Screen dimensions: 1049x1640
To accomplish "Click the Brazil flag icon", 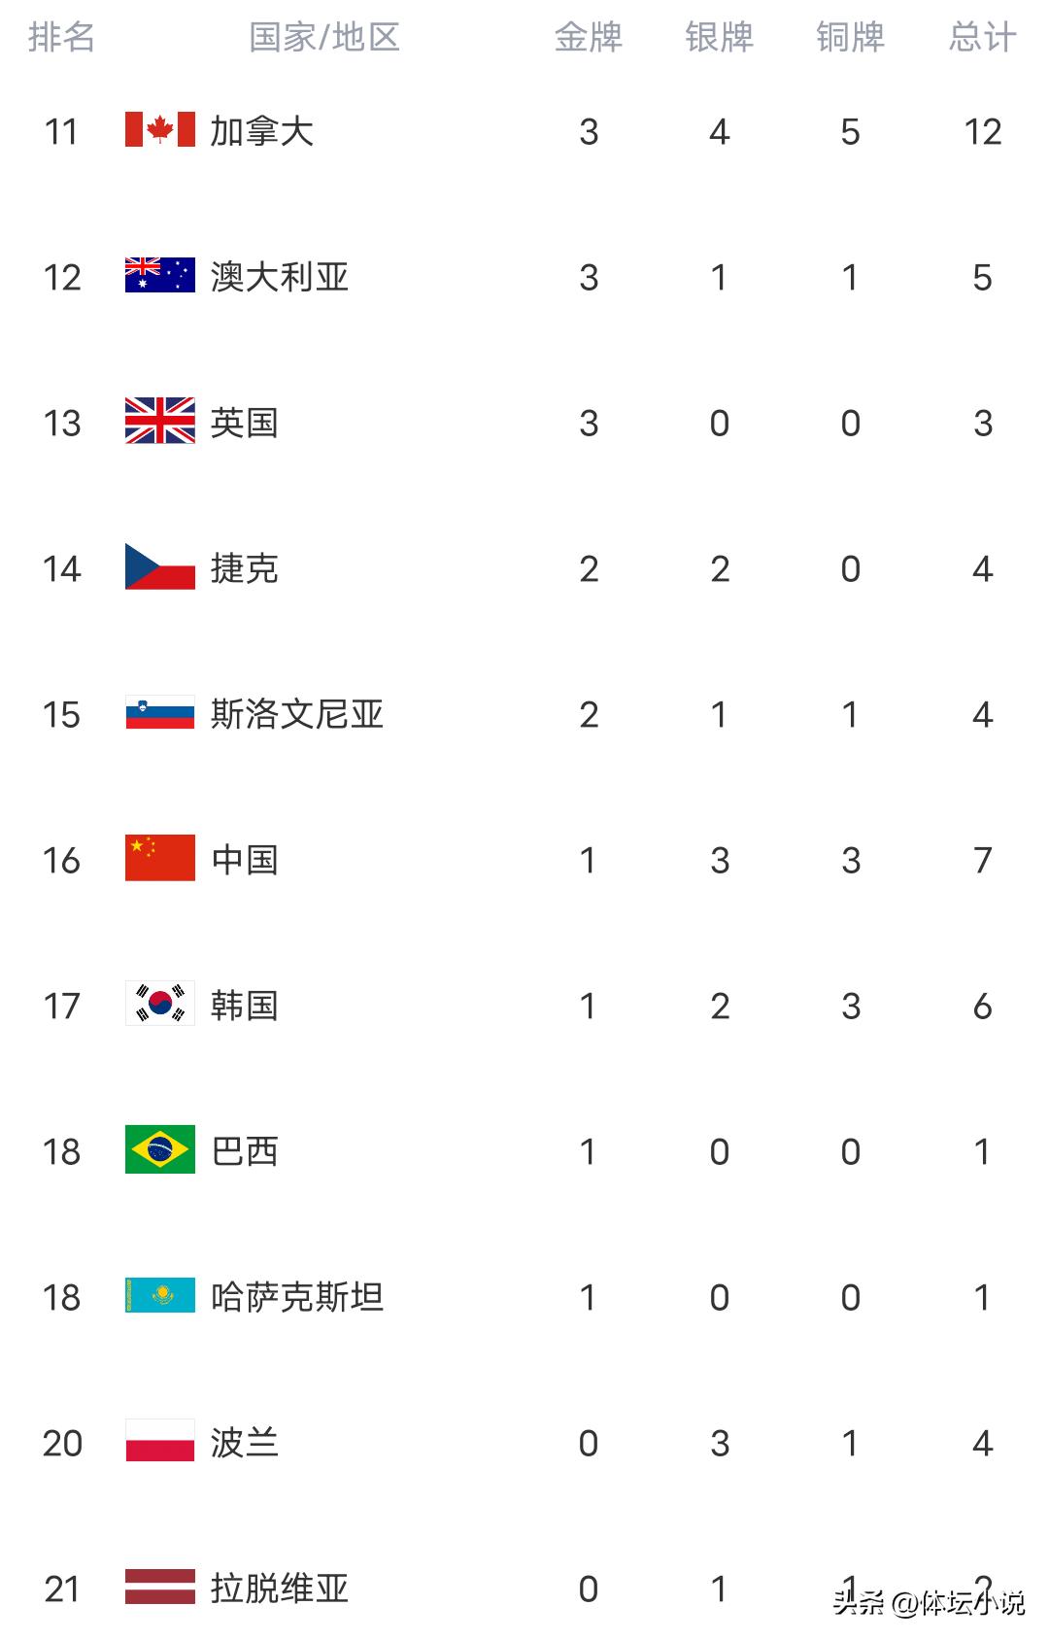I will point(160,1150).
